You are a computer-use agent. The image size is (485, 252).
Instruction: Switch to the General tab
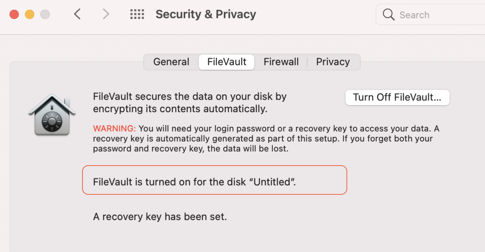(x=171, y=62)
